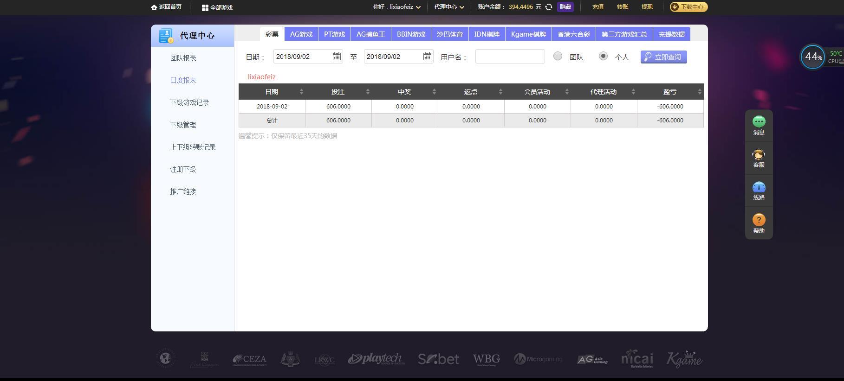844x381 pixels.
Task: Open 下级管理 in sidebar
Action: click(x=183, y=125)
